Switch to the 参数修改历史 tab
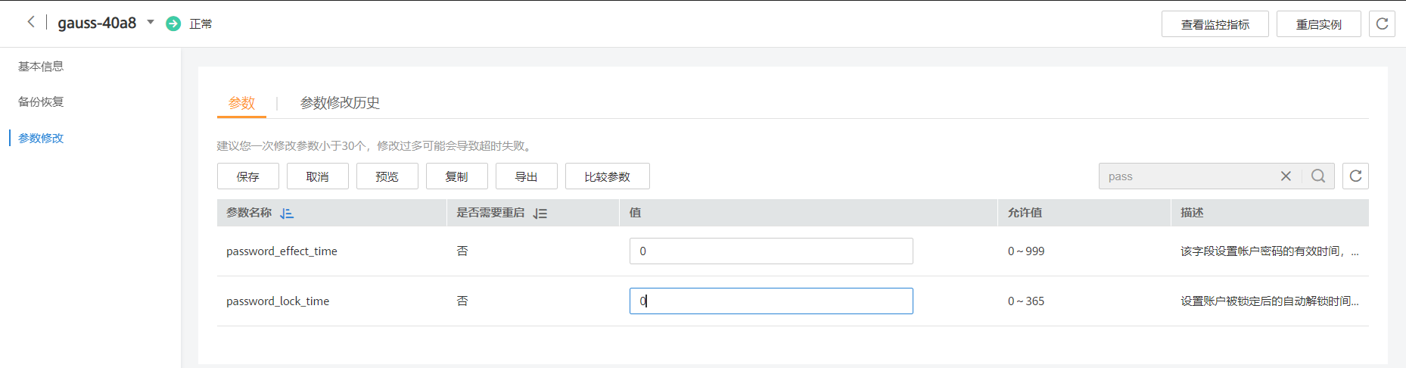 click(340, 103)
